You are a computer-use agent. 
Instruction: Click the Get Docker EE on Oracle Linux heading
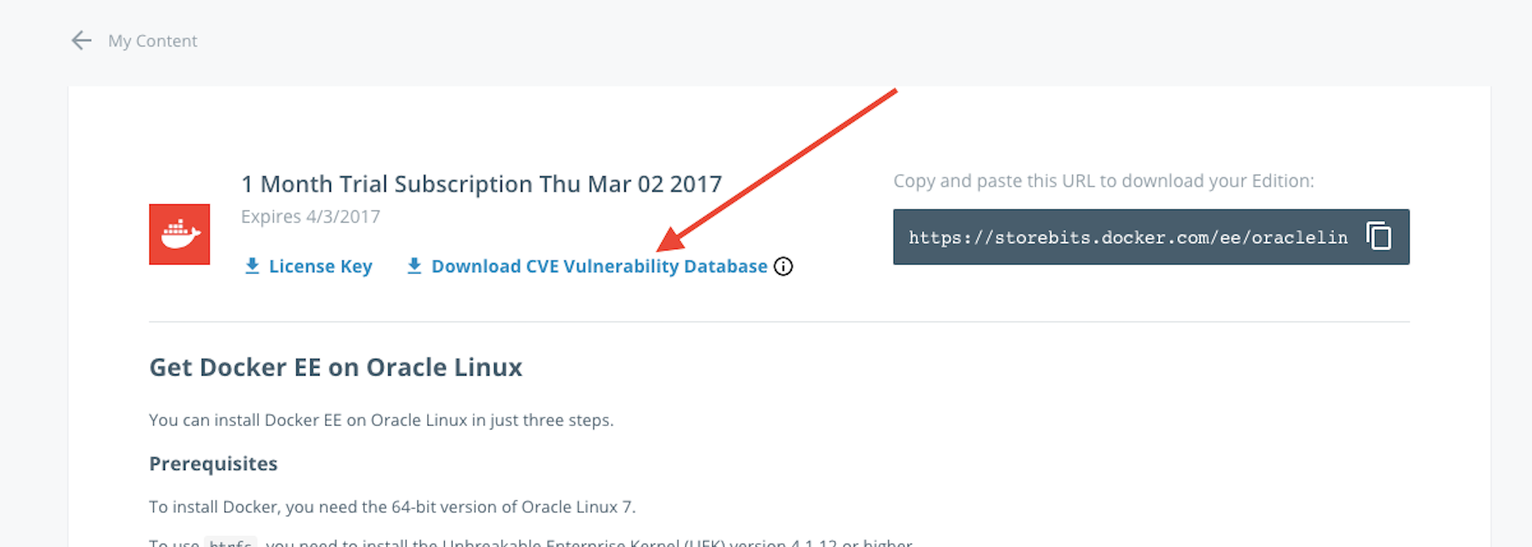335,367
